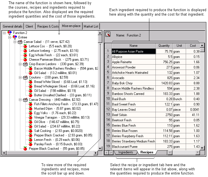208x177 pixels.
Task: Click ingredient grid scrollbar up arrow
Action: click(202, 46)
